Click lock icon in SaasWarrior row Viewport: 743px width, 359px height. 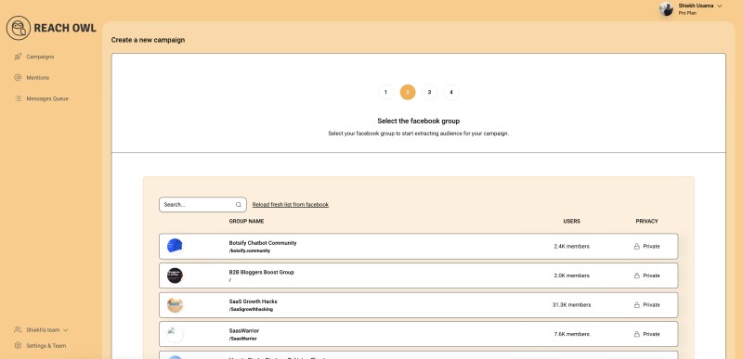tap(637, 334)
